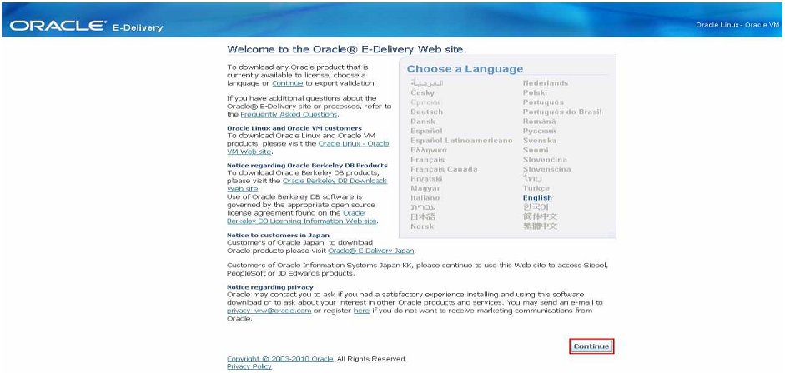Choose Nederlands language
Viewport: 785px width, 373px height.
(x=546, y=83)
